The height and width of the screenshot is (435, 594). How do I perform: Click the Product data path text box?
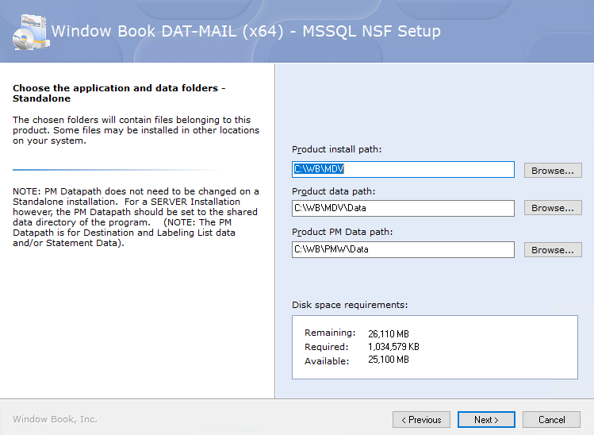point(403,208)
